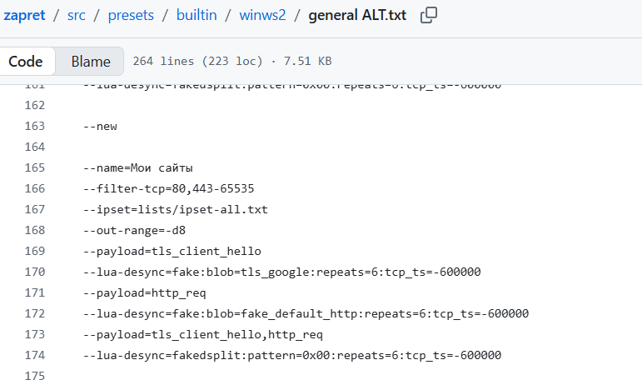Click line number 163
The height and width of the screenshot is (380, 642).
pos(35,126)
